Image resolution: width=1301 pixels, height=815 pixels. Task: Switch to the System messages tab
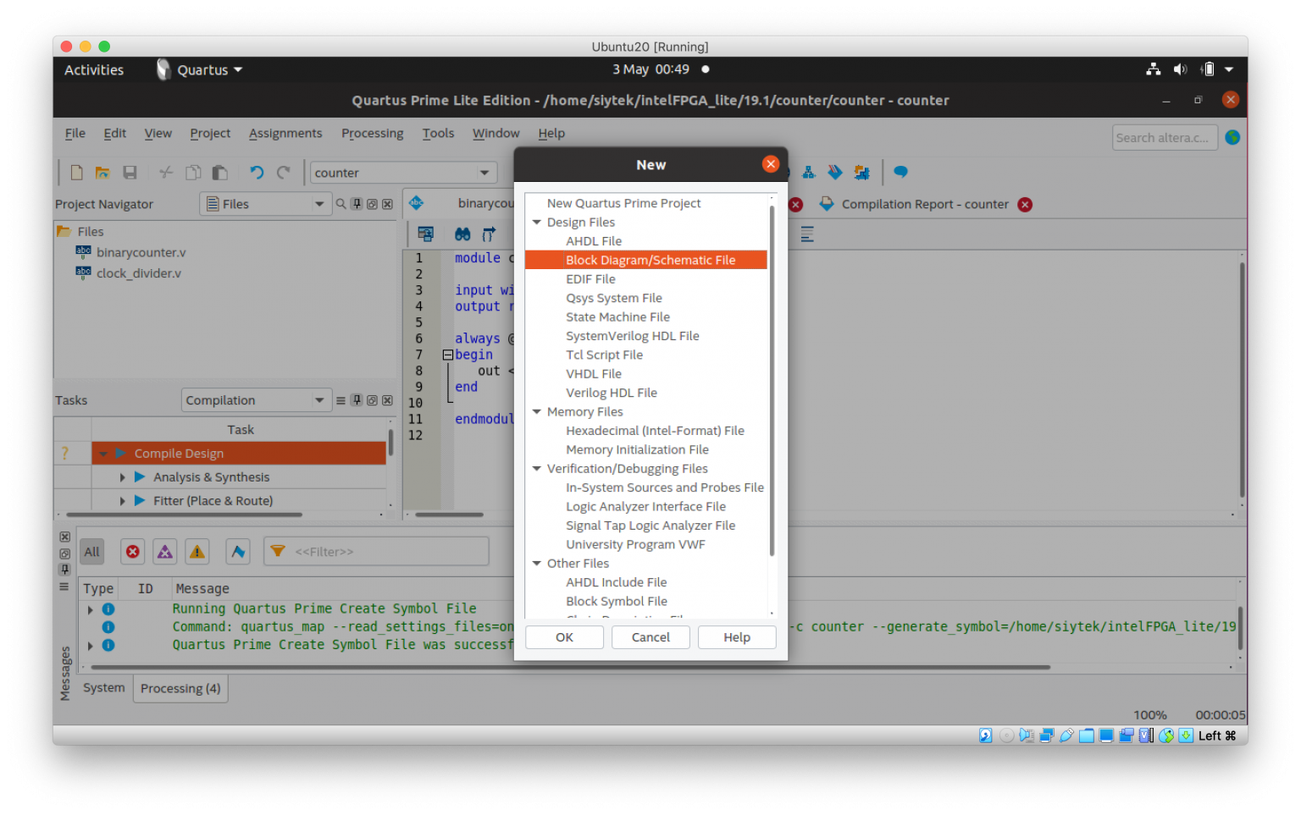coord(102,688)
